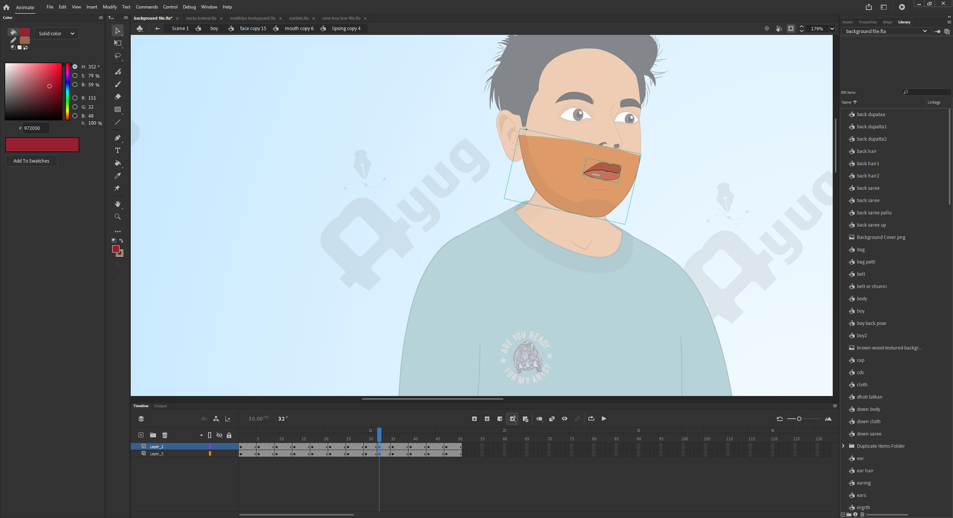Expand the Duplicate Items Folder
The height and width of the screenshot is (518, 953).
pyautogui.click(x=843, y=446)
